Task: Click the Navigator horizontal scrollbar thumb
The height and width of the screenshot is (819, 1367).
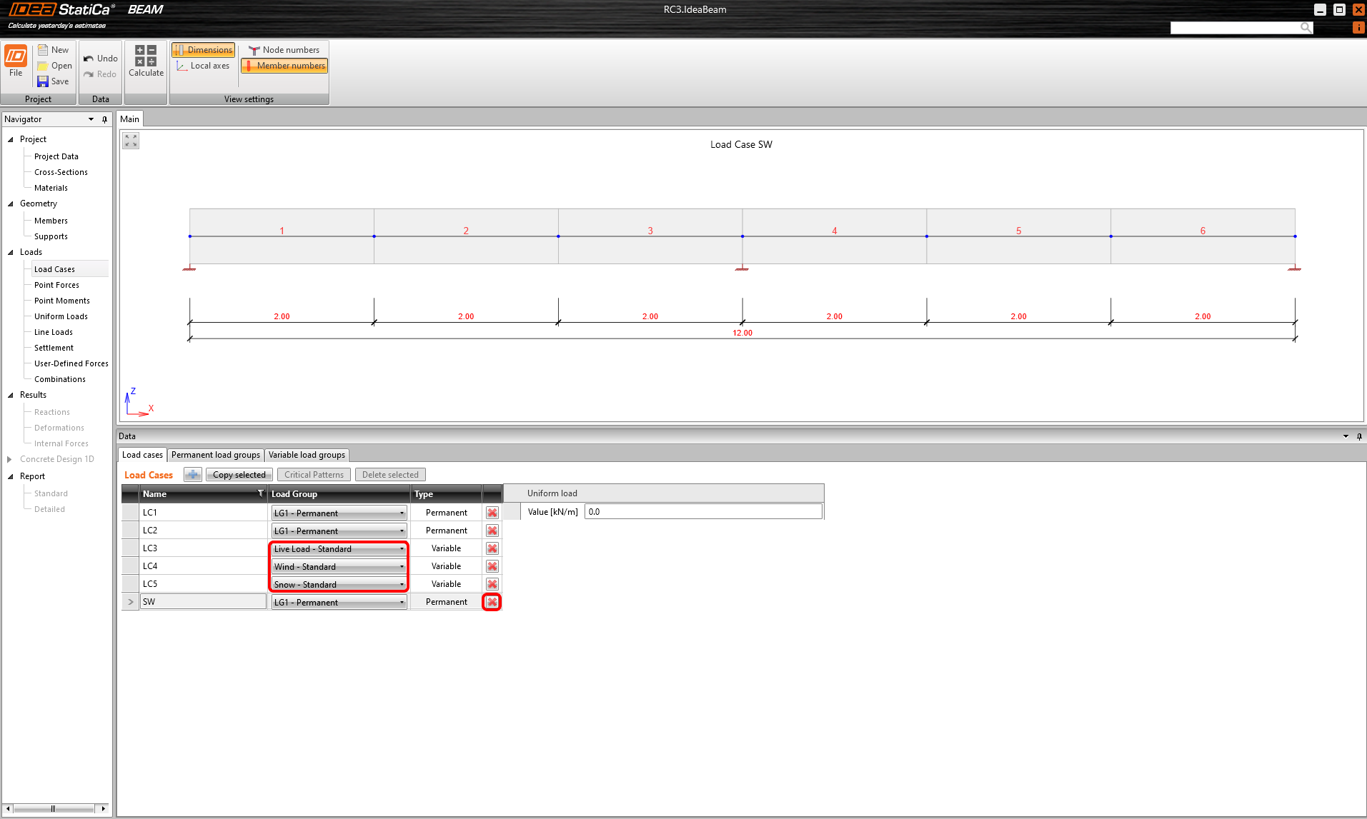Action: (53, 808)
